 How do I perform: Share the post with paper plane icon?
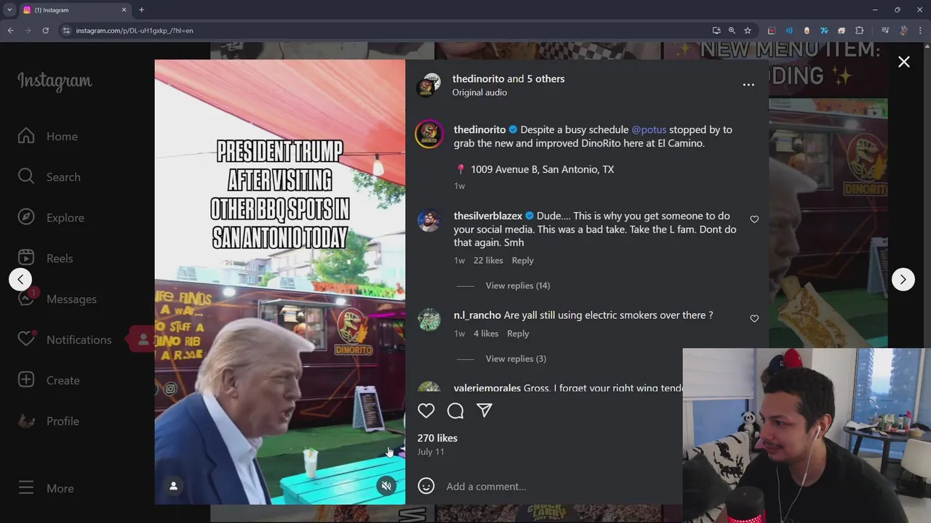pyautogui.click(x=484, y=410)
